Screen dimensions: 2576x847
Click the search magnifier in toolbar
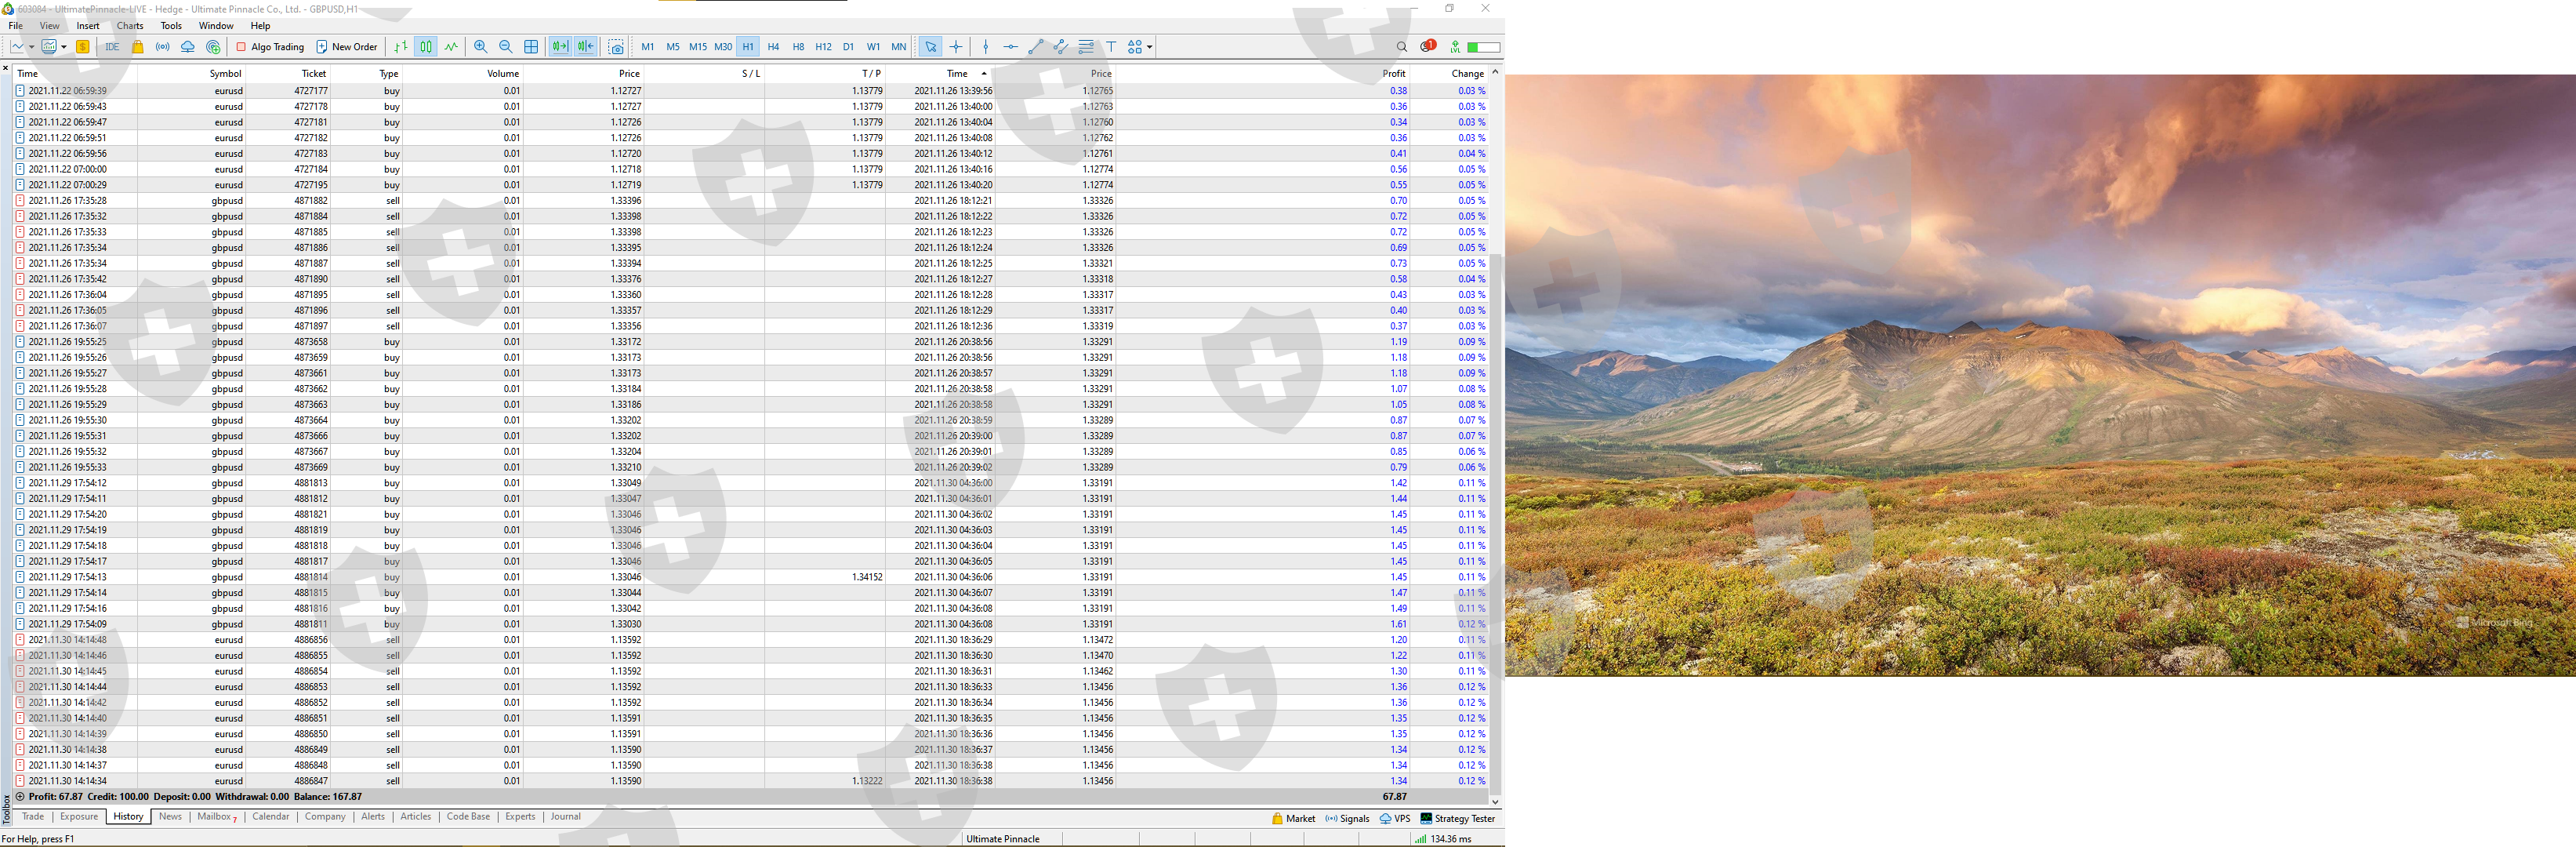1401,47
